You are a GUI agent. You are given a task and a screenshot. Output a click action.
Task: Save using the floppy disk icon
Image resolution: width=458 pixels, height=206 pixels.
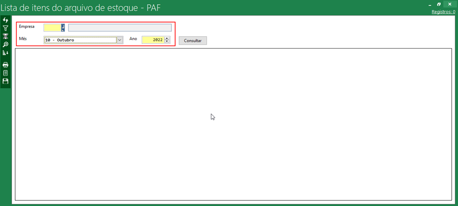point(5,81)
